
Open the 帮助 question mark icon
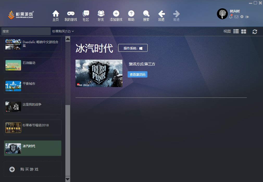click(x=131, y=14)
